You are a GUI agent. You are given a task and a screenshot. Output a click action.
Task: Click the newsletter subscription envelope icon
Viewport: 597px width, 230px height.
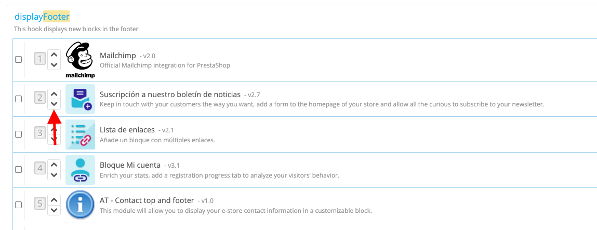pos(81,99)
